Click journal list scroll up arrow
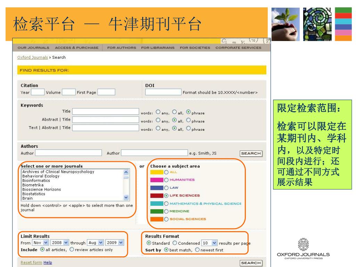 pyautogui.click(x=126, y=172)
